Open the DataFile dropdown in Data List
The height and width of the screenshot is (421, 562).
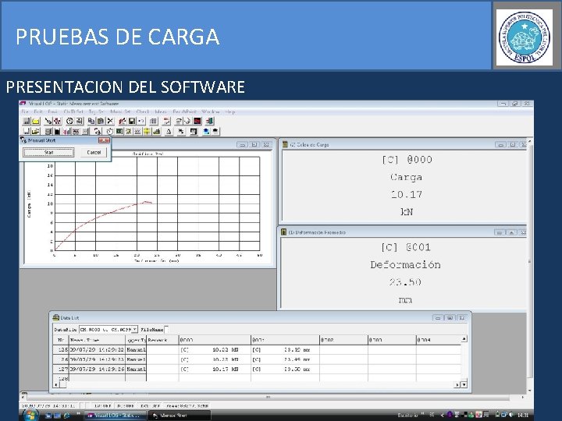pos(135,329)
